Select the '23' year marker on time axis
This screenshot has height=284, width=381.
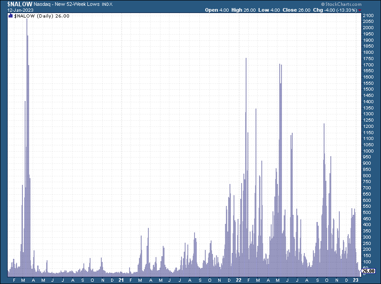click(x=355, y=280)
